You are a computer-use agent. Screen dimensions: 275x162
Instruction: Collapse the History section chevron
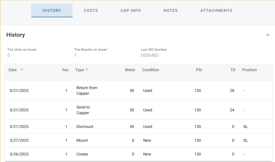click(268, 35)
